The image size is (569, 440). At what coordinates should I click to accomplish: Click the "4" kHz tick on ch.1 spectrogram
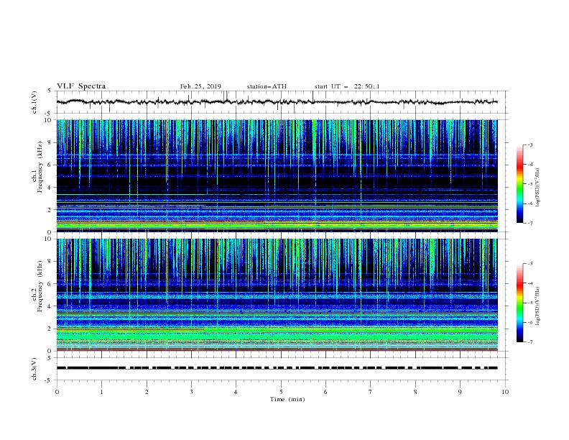coord(50,188)
